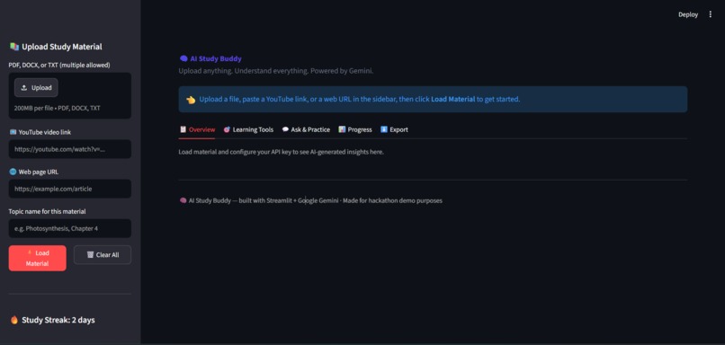This screenshot has width=725, height=345.
Task: Click the Clear All button
Action: coord(103,255)
